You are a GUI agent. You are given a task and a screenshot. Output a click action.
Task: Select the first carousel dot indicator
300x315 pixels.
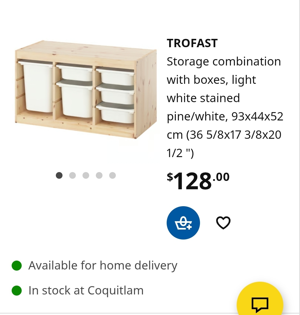[x=59, y=175]
